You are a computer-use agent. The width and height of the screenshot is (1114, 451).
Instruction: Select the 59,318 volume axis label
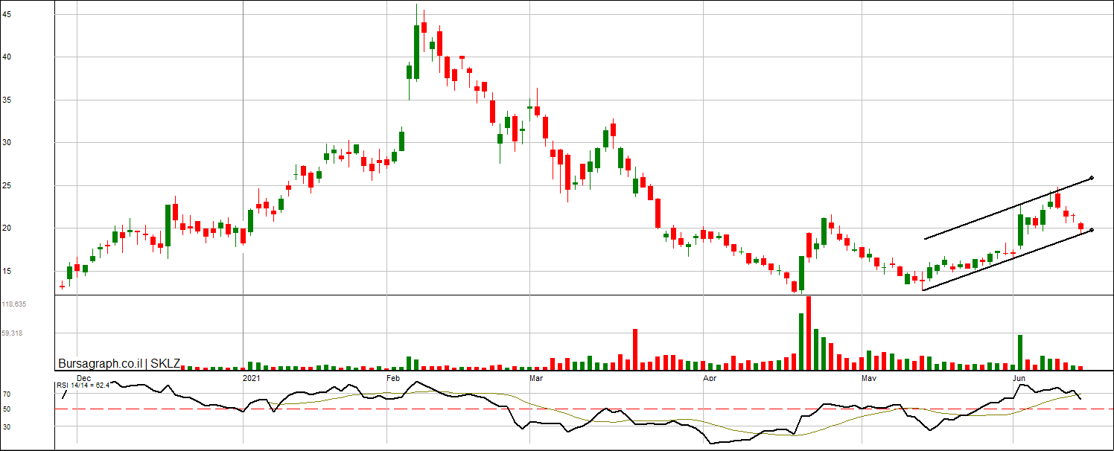pos(13,333)
